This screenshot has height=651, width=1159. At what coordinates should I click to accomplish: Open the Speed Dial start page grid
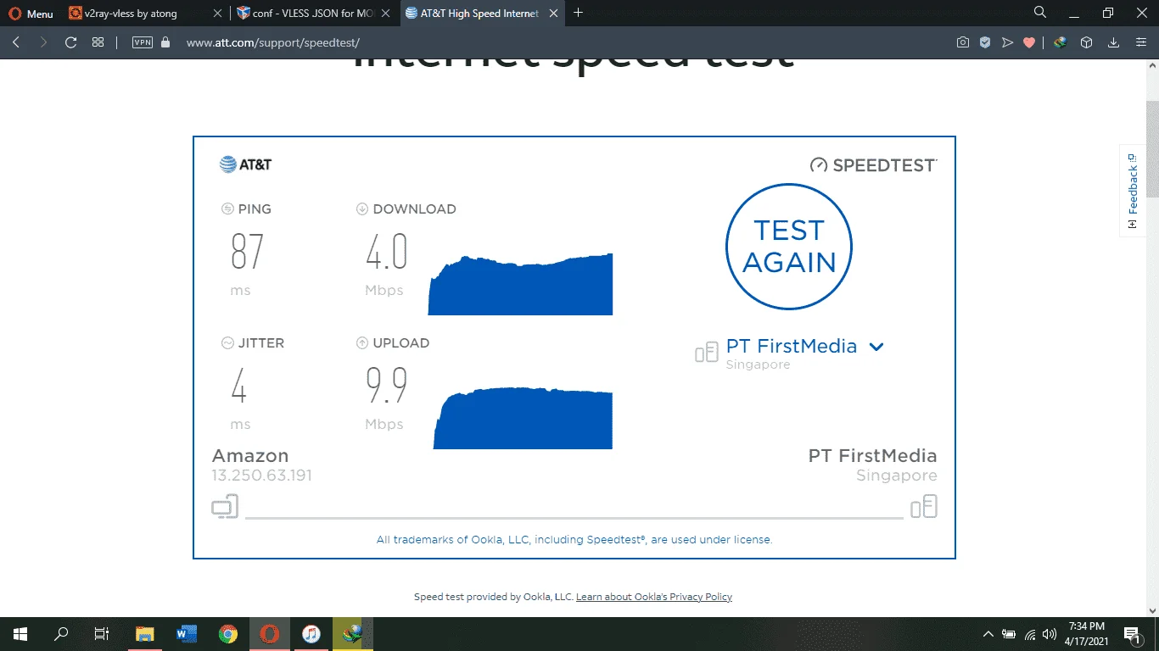click(x=98, y=42)
